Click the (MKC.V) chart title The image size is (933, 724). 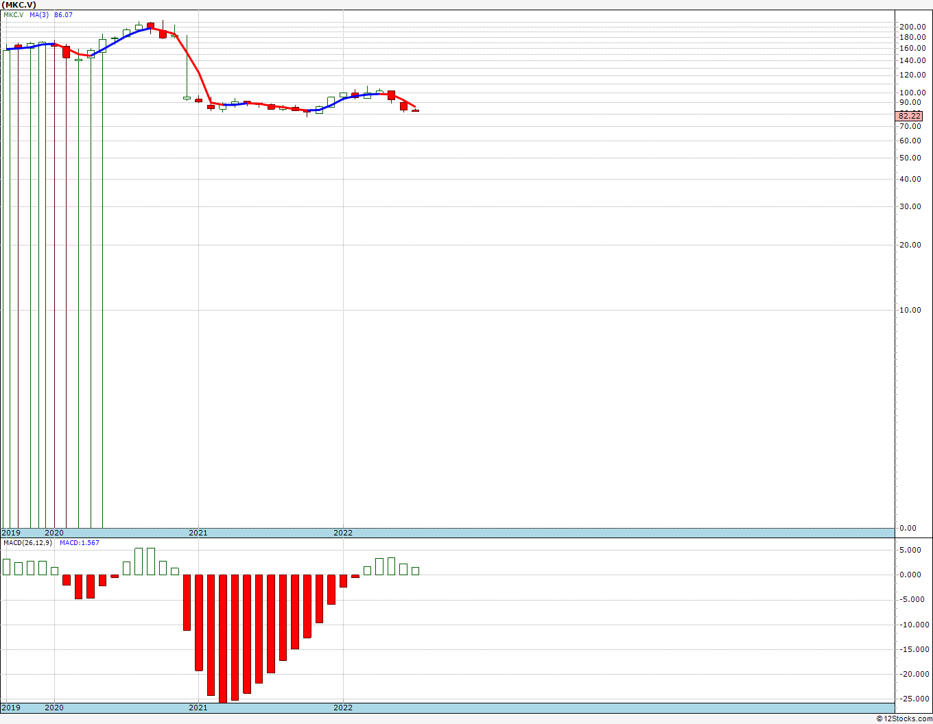pyautogui.click(x=19, y=5)
